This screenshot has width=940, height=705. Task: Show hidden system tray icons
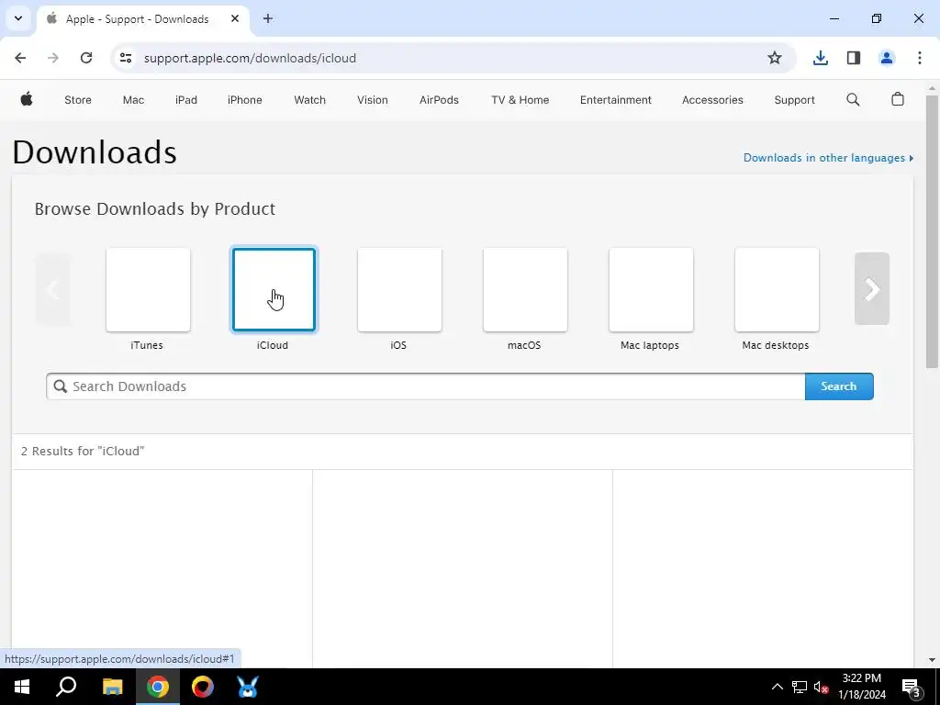[x=777, y=687]
